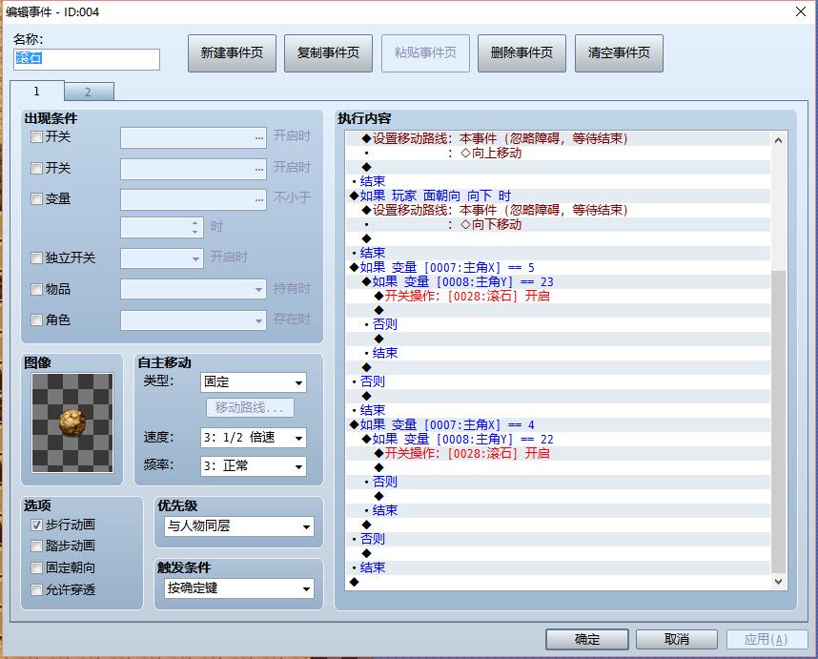Click scroll-down arrow of command list
The width and height of the screenshot is (818, 659).
[x=778, y=581]
